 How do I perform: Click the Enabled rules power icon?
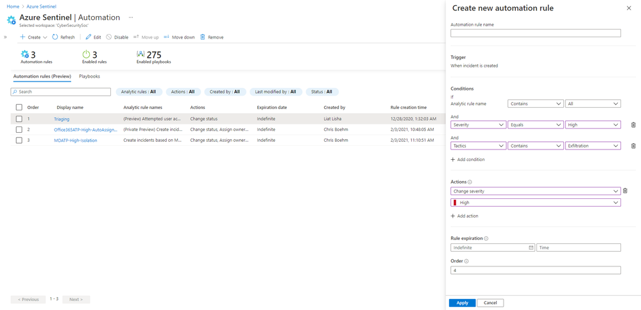pos(86,54)
